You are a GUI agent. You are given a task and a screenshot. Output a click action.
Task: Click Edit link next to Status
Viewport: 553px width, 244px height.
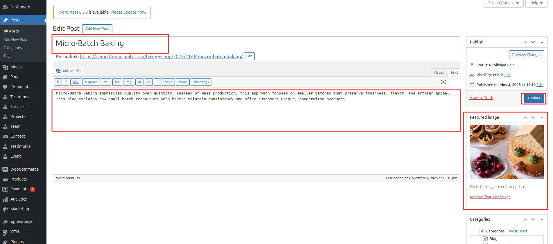click(511, 65)
